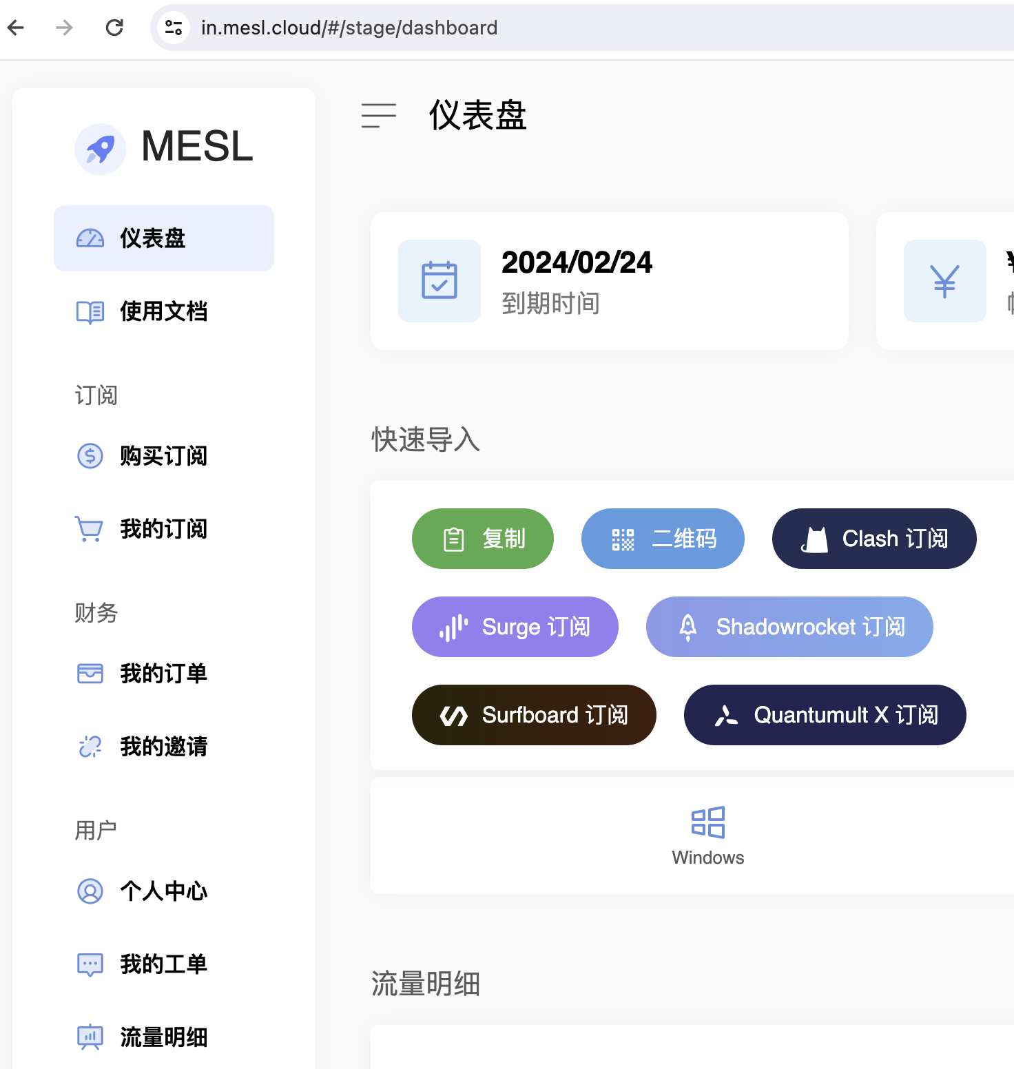This screenshot has width=1014, height=1069.
Task: Open 流量明细 in the sidebar
Action: point(164,1037)
